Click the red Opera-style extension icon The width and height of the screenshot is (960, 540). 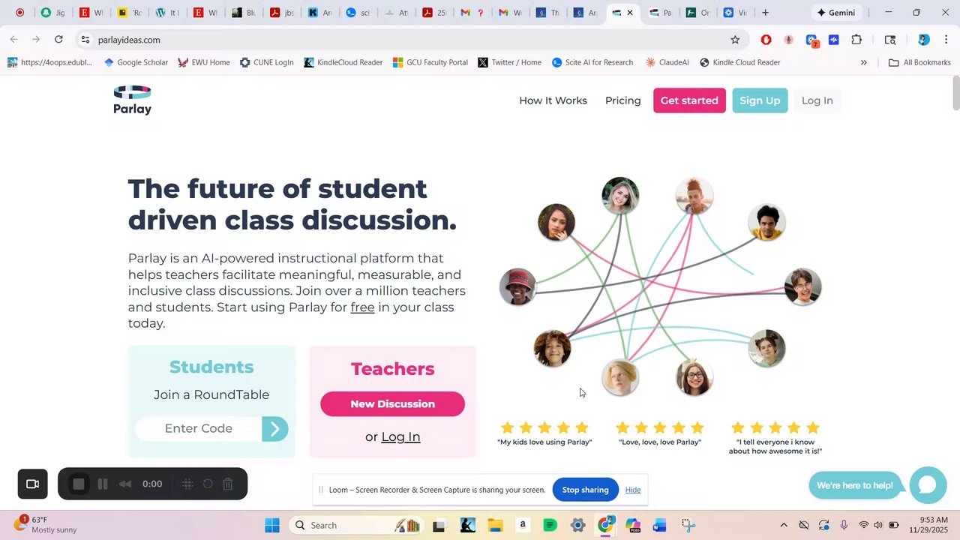tap(766, 40)
